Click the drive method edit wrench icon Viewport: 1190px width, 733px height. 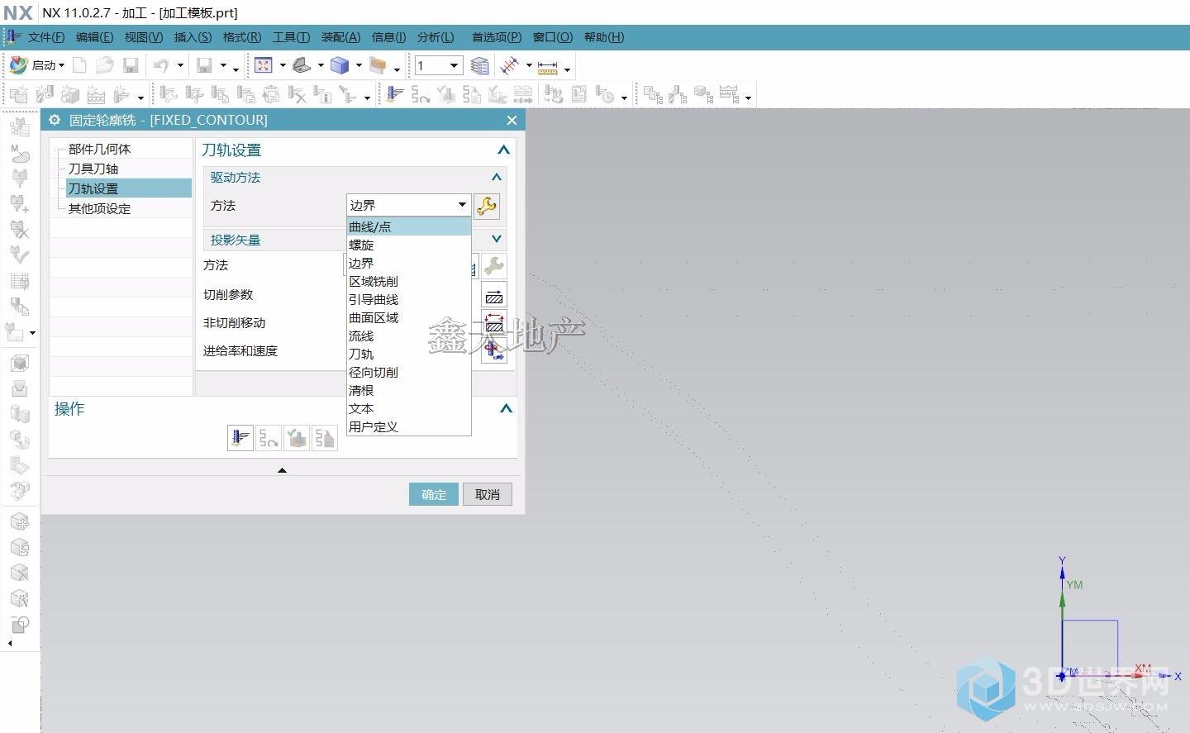pos(487,206)
